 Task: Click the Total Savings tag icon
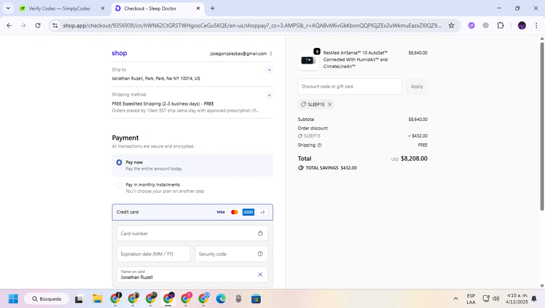[301, 168]
